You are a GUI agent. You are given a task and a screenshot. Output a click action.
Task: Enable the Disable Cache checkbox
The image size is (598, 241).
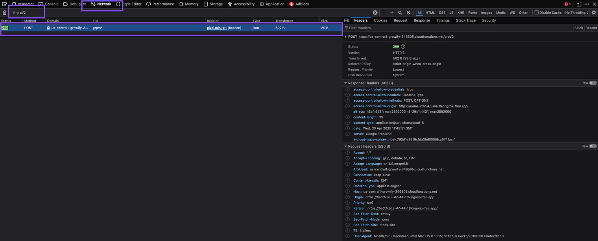coord(536,13)
